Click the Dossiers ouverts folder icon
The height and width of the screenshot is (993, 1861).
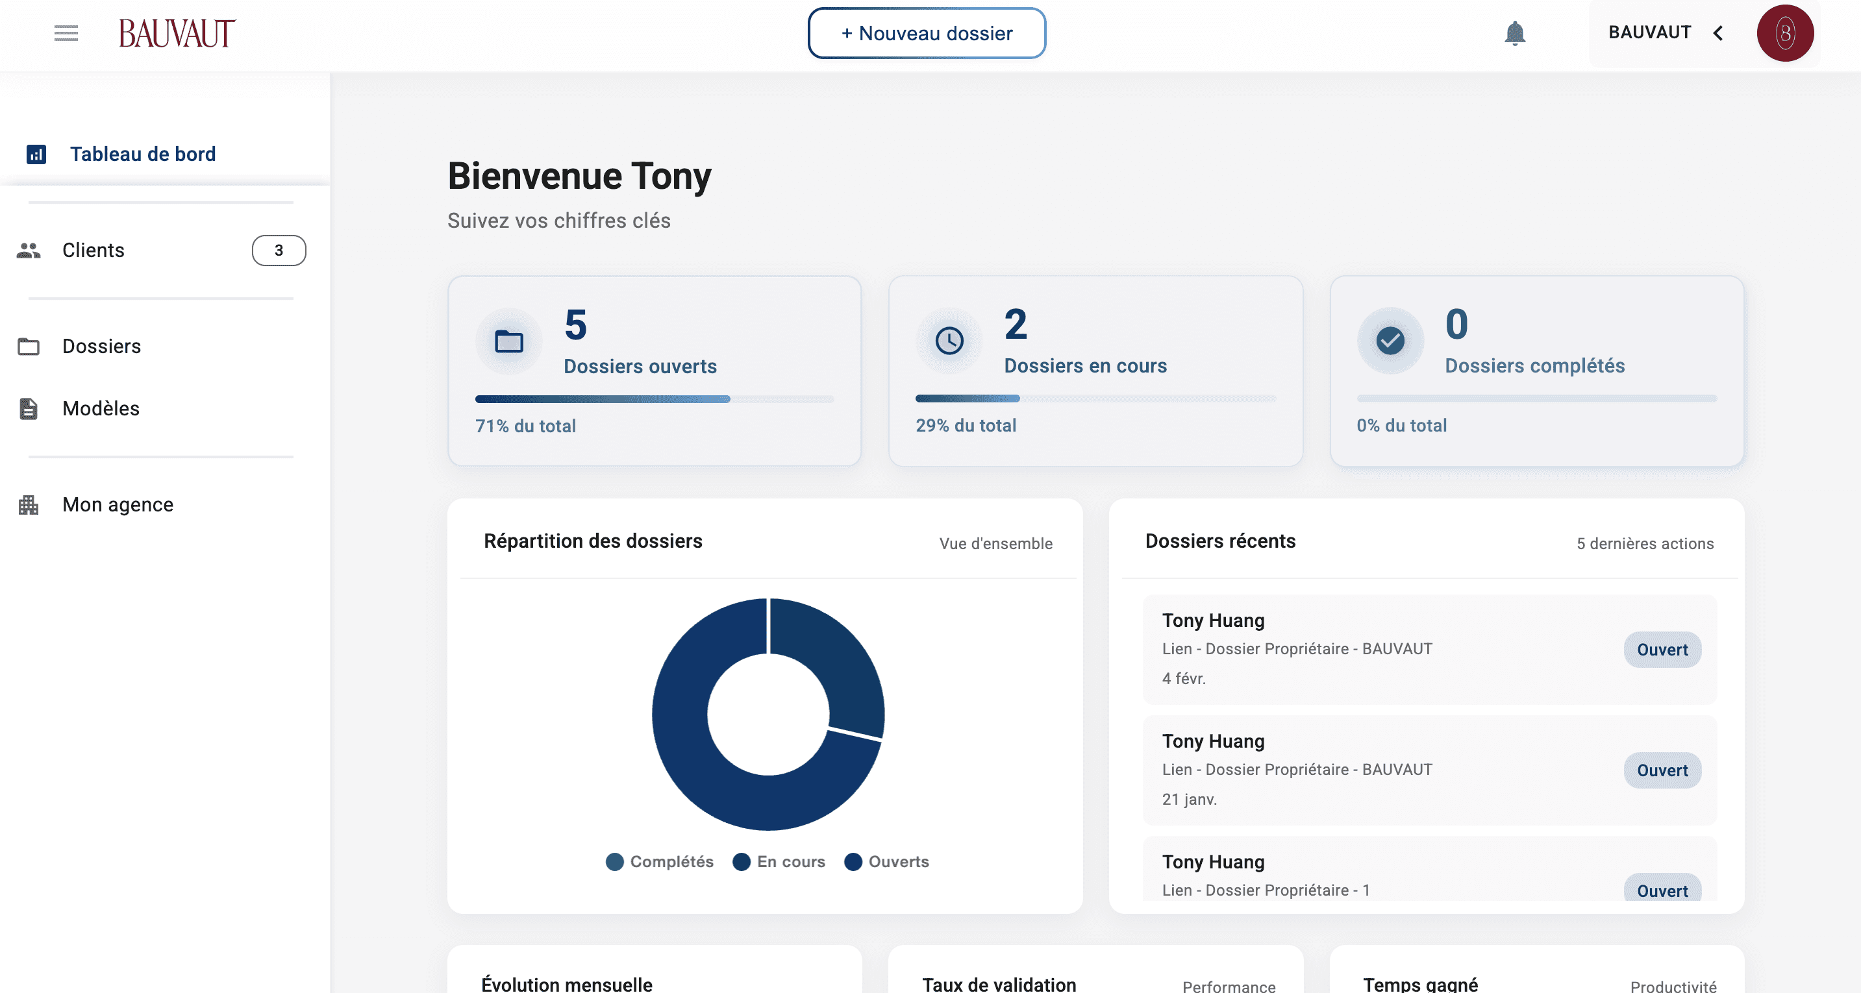[508, 341]
